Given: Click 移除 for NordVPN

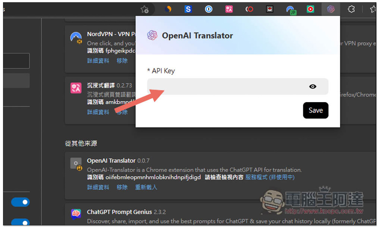Looking at the screenshot, I should [122, 60].
